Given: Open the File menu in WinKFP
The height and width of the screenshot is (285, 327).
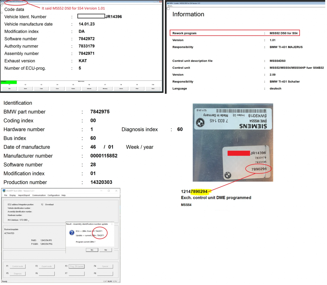Looking at the screenshot, I should pyautogui.click(x=6, y=195).
